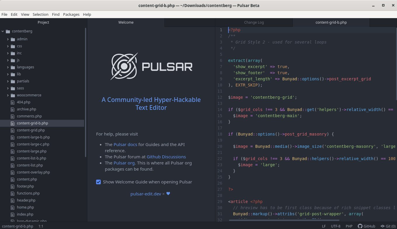Click the home.php file icon
This screenshot has width=397, height=229.
click(x=13, y=207)
